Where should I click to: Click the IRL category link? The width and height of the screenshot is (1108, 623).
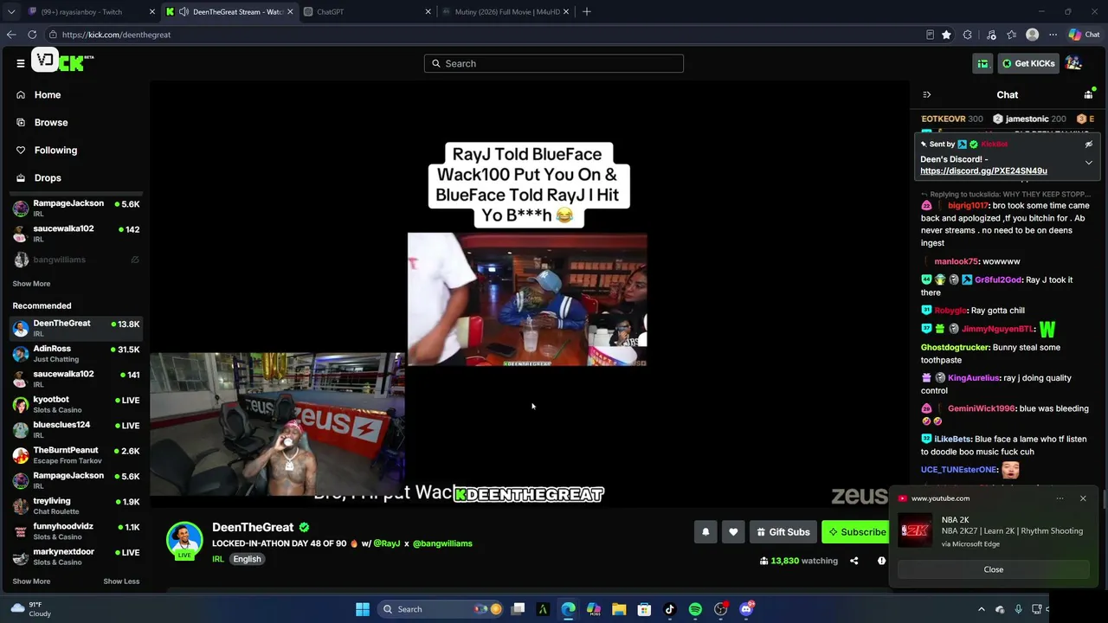pyautogui.click(x=218, y=559)
